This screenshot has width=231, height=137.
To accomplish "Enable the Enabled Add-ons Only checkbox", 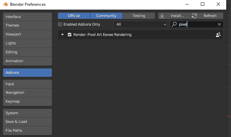I will click(x=60, y=24).
